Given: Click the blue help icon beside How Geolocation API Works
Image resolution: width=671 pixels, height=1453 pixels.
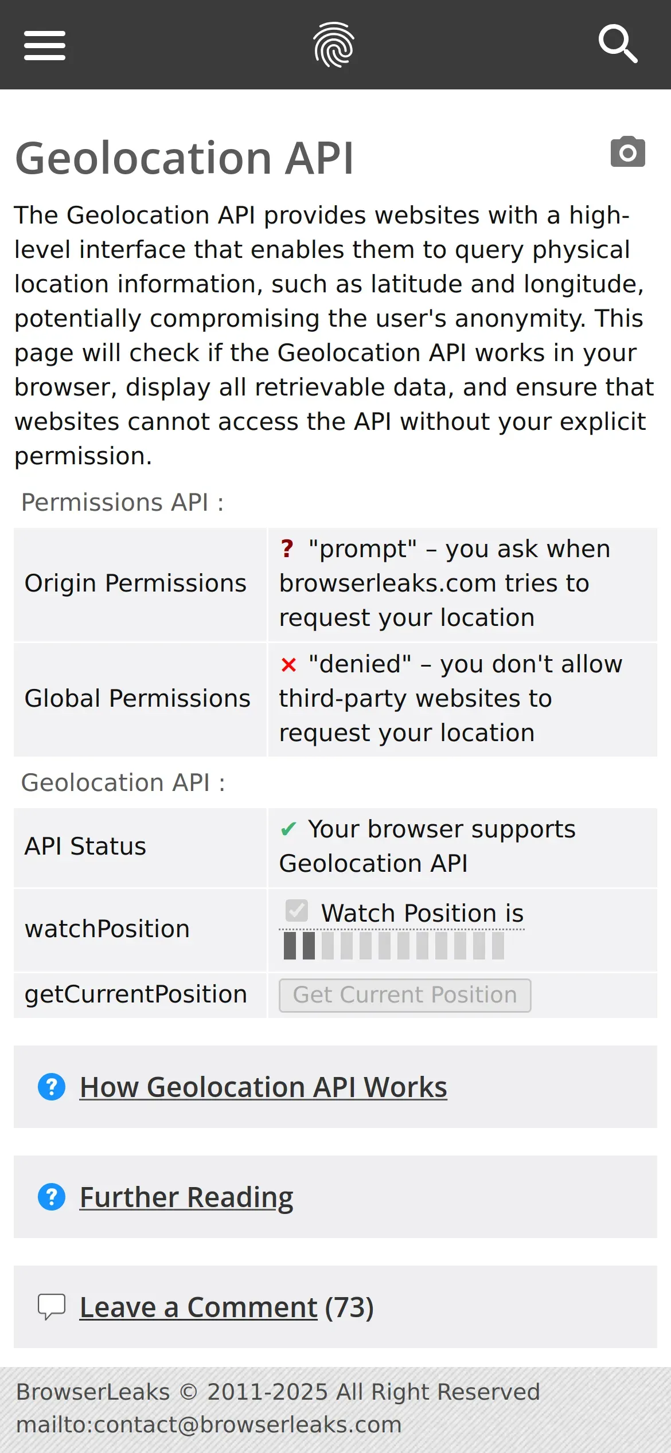Looking at the screenshot, I should click(x=52, y=1087).
